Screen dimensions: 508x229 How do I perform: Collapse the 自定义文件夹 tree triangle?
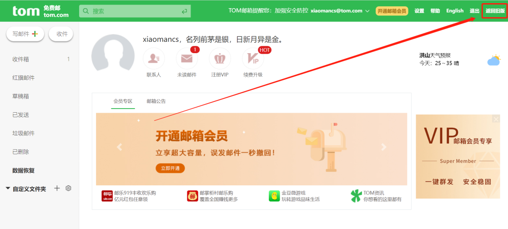[8, 189]
